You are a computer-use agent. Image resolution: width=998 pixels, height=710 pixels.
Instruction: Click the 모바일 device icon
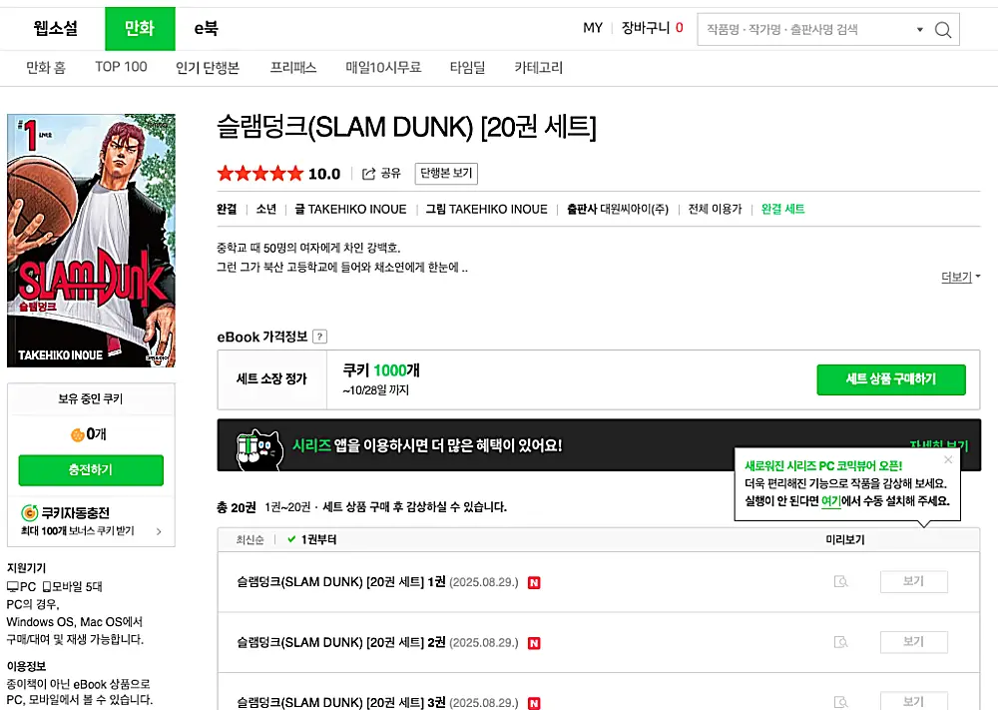tap(47, 586)
